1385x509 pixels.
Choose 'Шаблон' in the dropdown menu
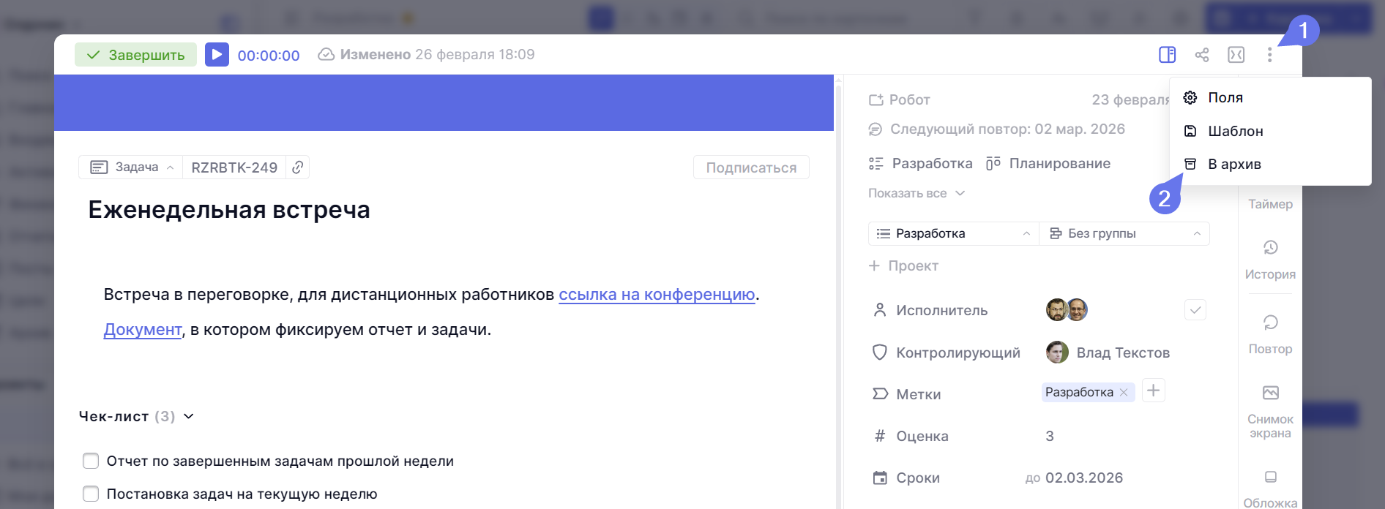1235,131
